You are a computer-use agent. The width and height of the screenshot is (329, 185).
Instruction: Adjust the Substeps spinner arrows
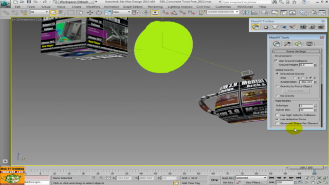[315, 106]
